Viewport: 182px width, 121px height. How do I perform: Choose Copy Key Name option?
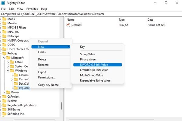click(x=48, y=85)
